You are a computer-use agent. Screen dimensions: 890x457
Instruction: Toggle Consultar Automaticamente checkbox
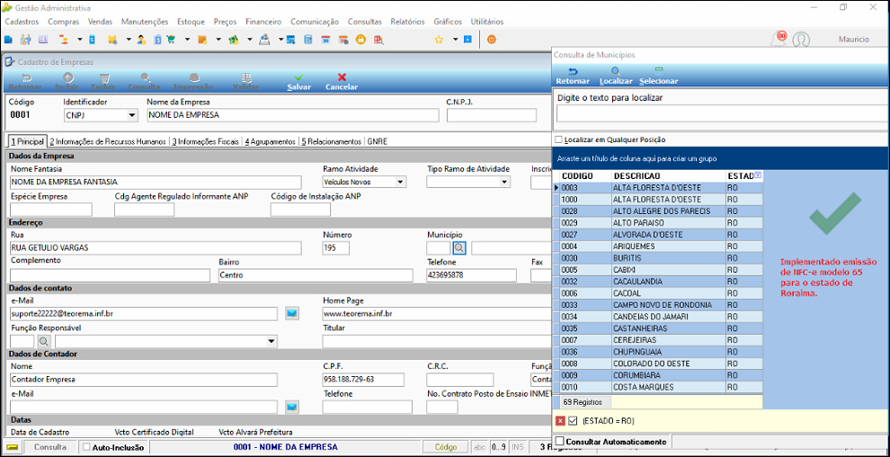point(560,441)
